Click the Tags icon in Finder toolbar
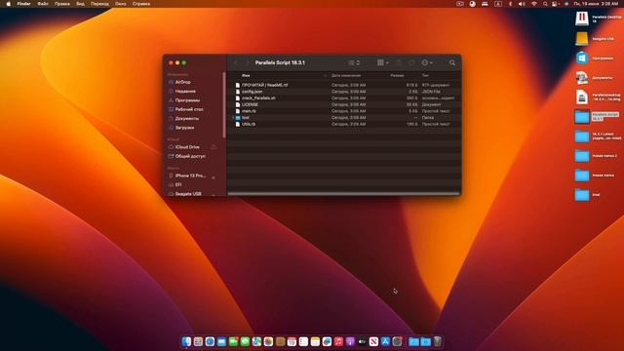 pos(411,62)
